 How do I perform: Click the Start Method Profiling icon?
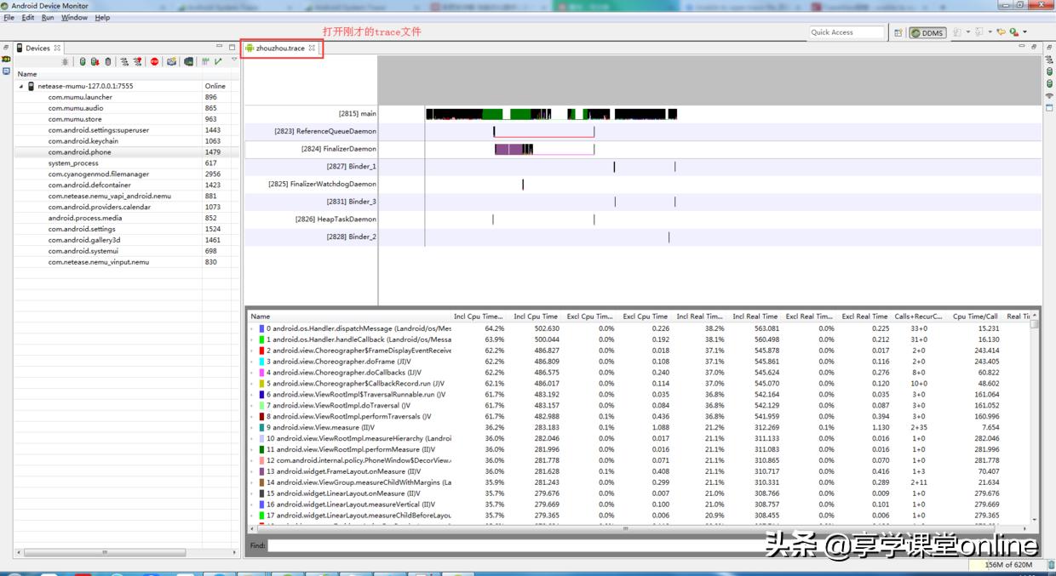(137, 62)
